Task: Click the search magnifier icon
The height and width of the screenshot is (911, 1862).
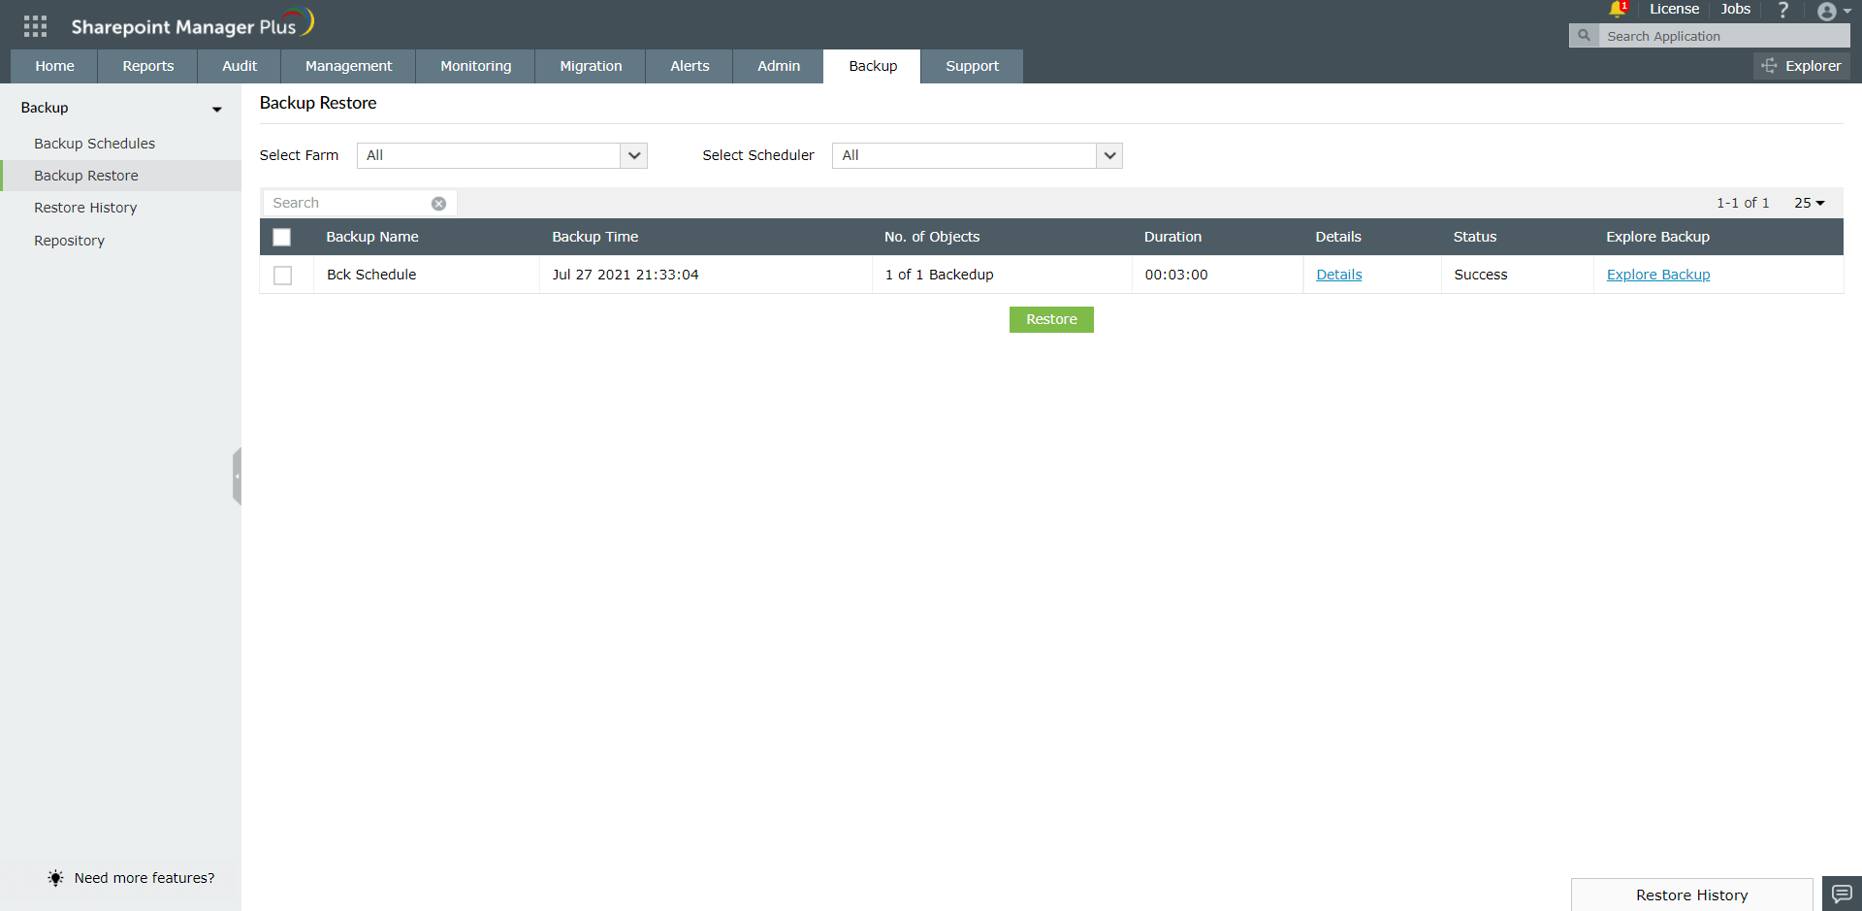Action: point(1583,35)
